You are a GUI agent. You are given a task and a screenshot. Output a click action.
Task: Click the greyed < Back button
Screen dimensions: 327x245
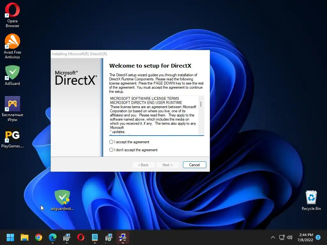click(x=143, y=165)
